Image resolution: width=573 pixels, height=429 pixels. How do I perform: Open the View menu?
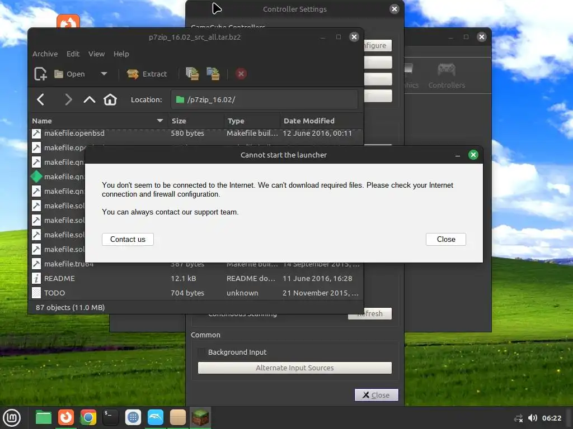[x=96, y=54]
